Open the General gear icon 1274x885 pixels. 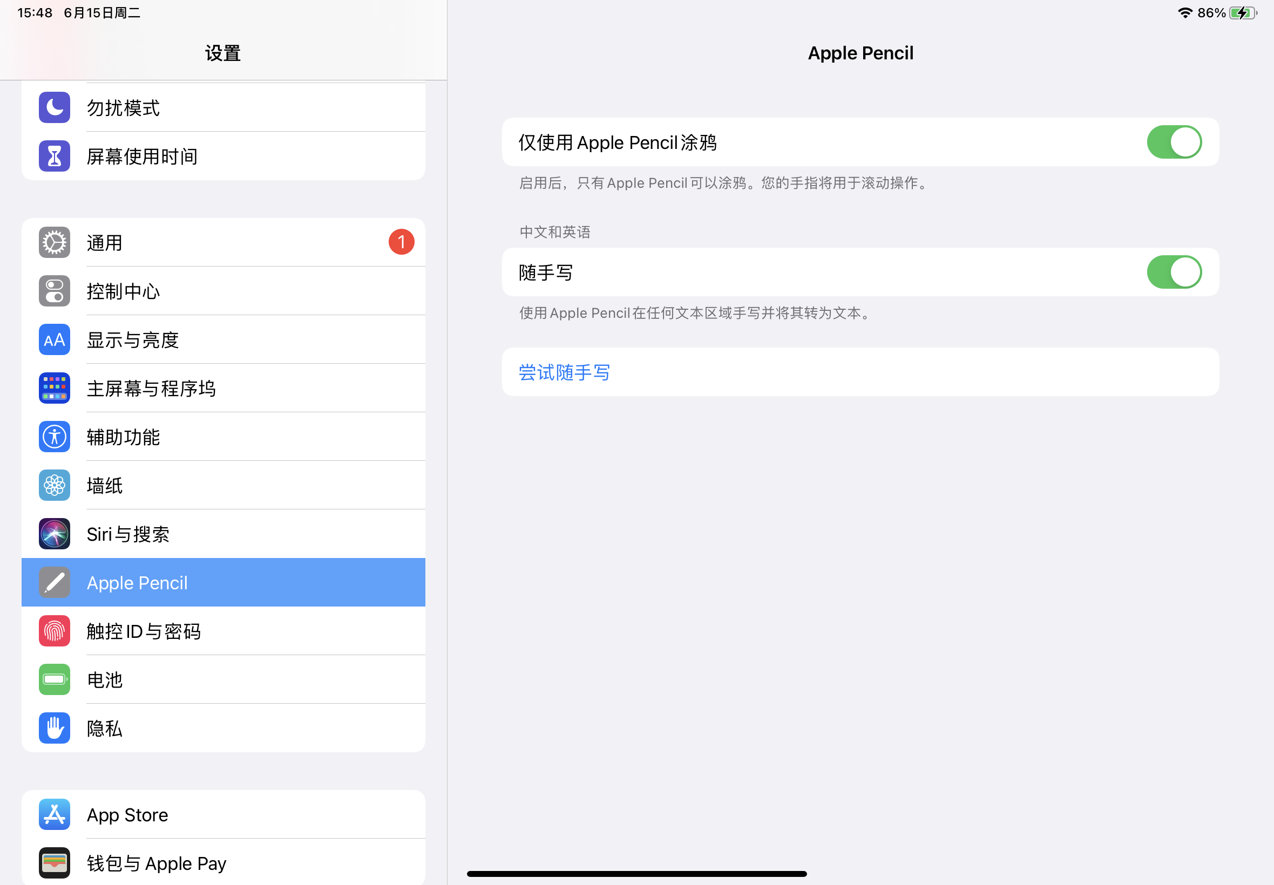pos(55,242)
